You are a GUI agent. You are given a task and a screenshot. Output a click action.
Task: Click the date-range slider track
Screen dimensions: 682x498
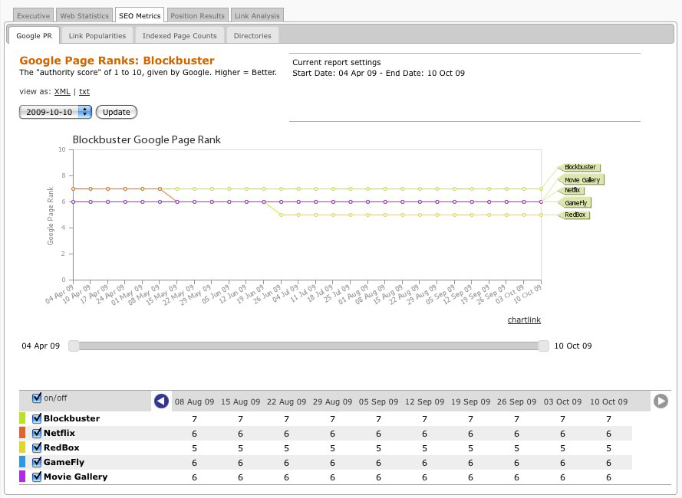pyautogui.click(x=309, y=346)
